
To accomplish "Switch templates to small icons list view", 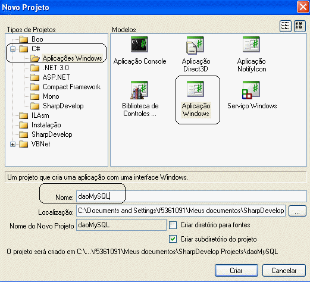I will click(x=286, y=26).
